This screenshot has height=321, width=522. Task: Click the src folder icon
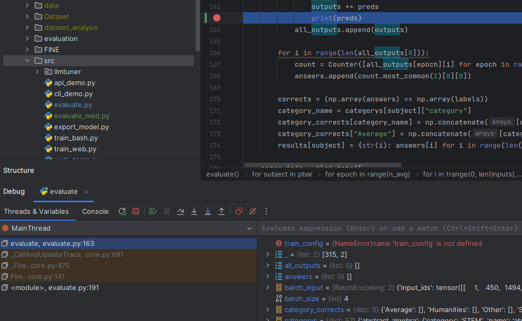38,60
